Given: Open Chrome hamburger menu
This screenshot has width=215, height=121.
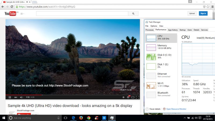Looking at the screenshot, I should pyautogui.click(x=213, y=7).
